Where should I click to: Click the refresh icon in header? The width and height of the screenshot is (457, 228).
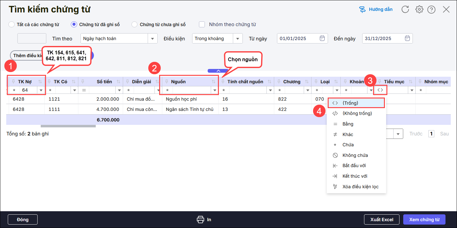(405, 9)
